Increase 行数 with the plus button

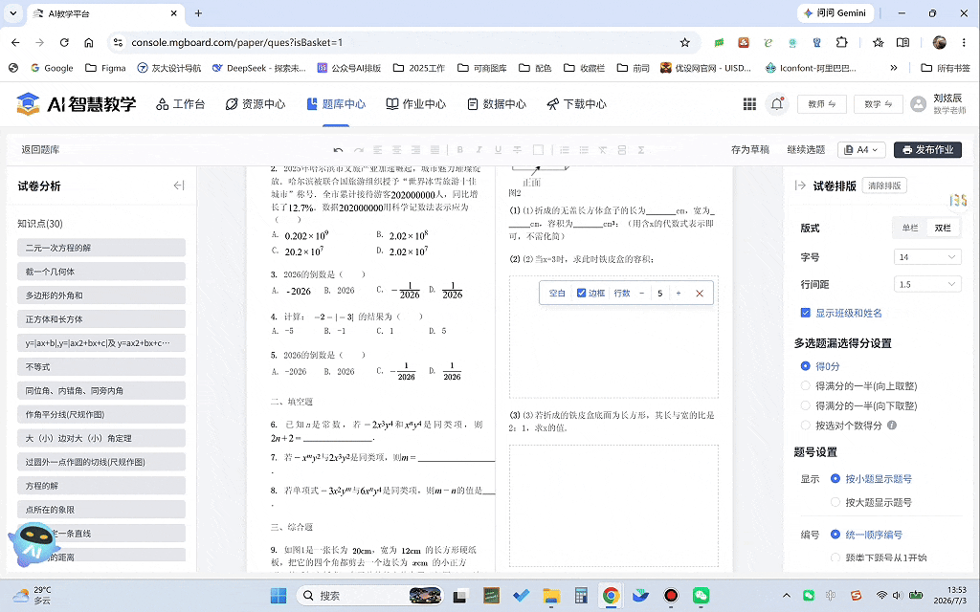tap(679, 294)
